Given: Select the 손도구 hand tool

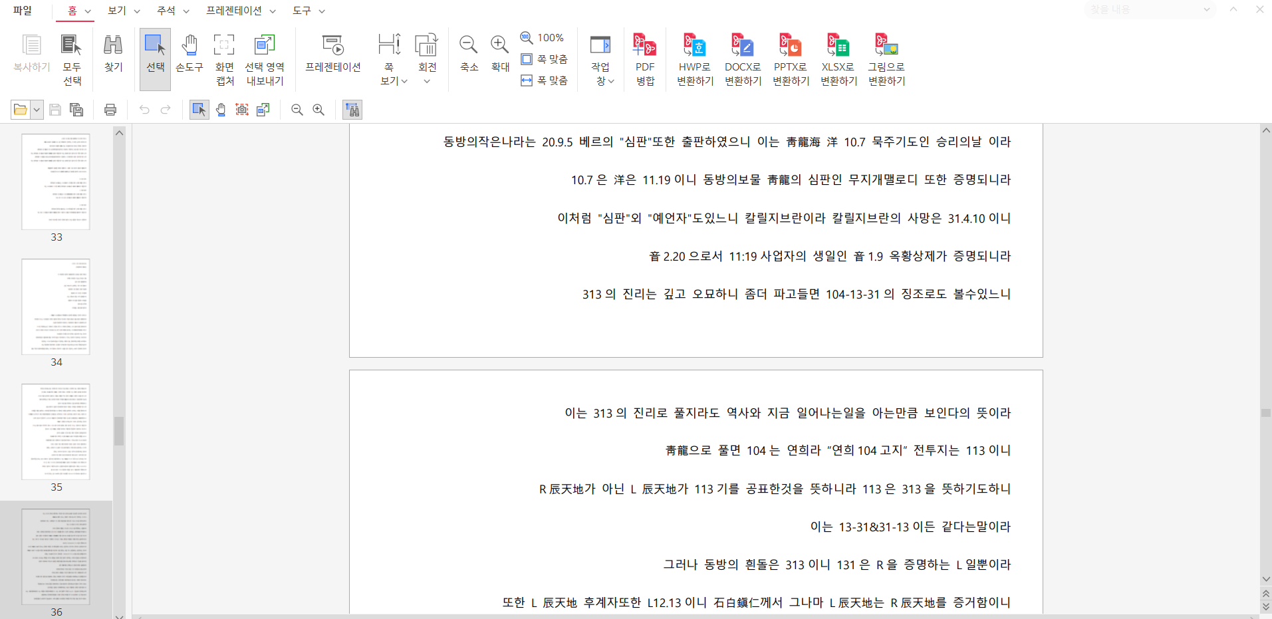Looking at the screenshot, I should 190,59.
